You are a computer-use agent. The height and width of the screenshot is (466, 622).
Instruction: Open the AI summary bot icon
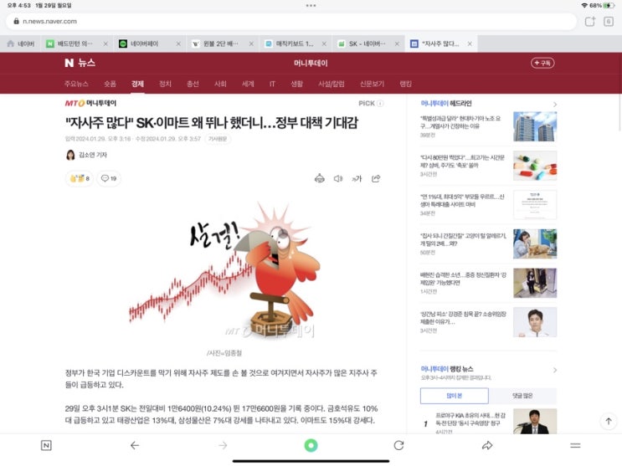(319, 178)
